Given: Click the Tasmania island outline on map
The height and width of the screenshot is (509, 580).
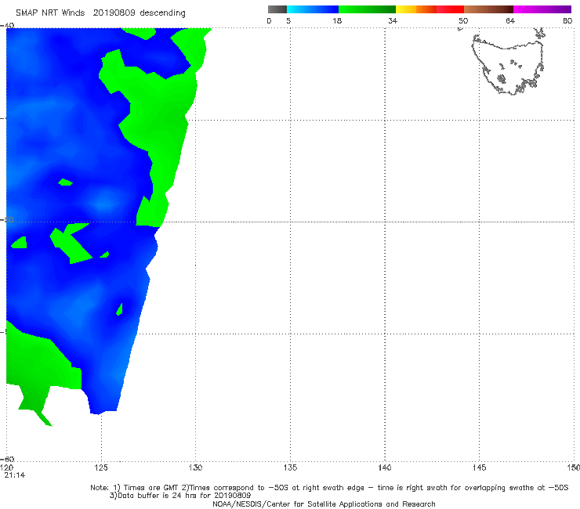Looking at the screenshot, I should (x=508, y=65).
